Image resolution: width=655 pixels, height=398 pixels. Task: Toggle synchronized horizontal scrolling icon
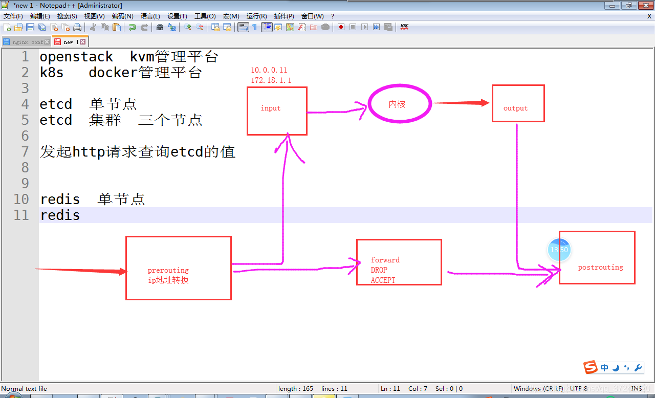(x=227, y=27)
